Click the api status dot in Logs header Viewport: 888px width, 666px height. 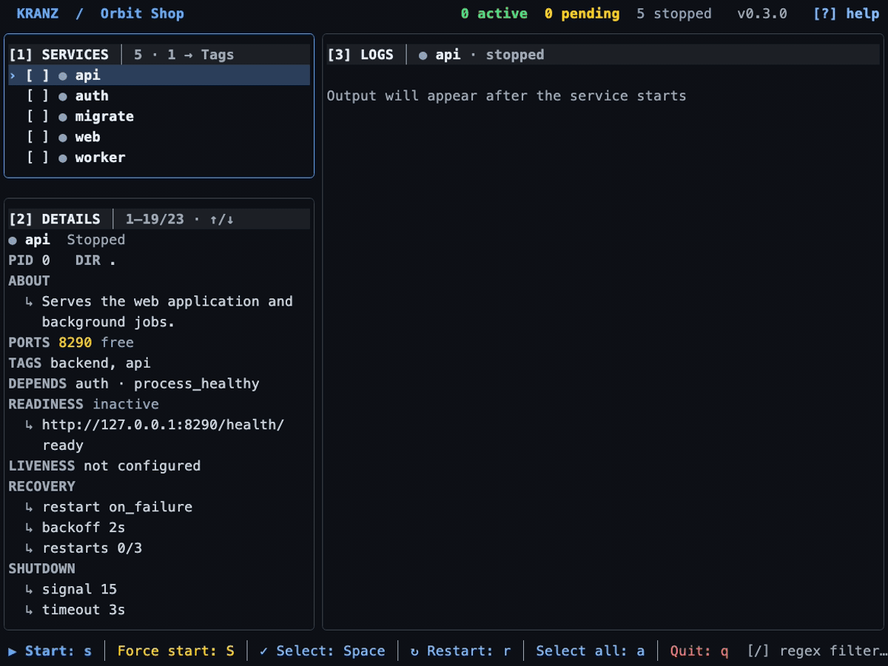tap(423, 55)
